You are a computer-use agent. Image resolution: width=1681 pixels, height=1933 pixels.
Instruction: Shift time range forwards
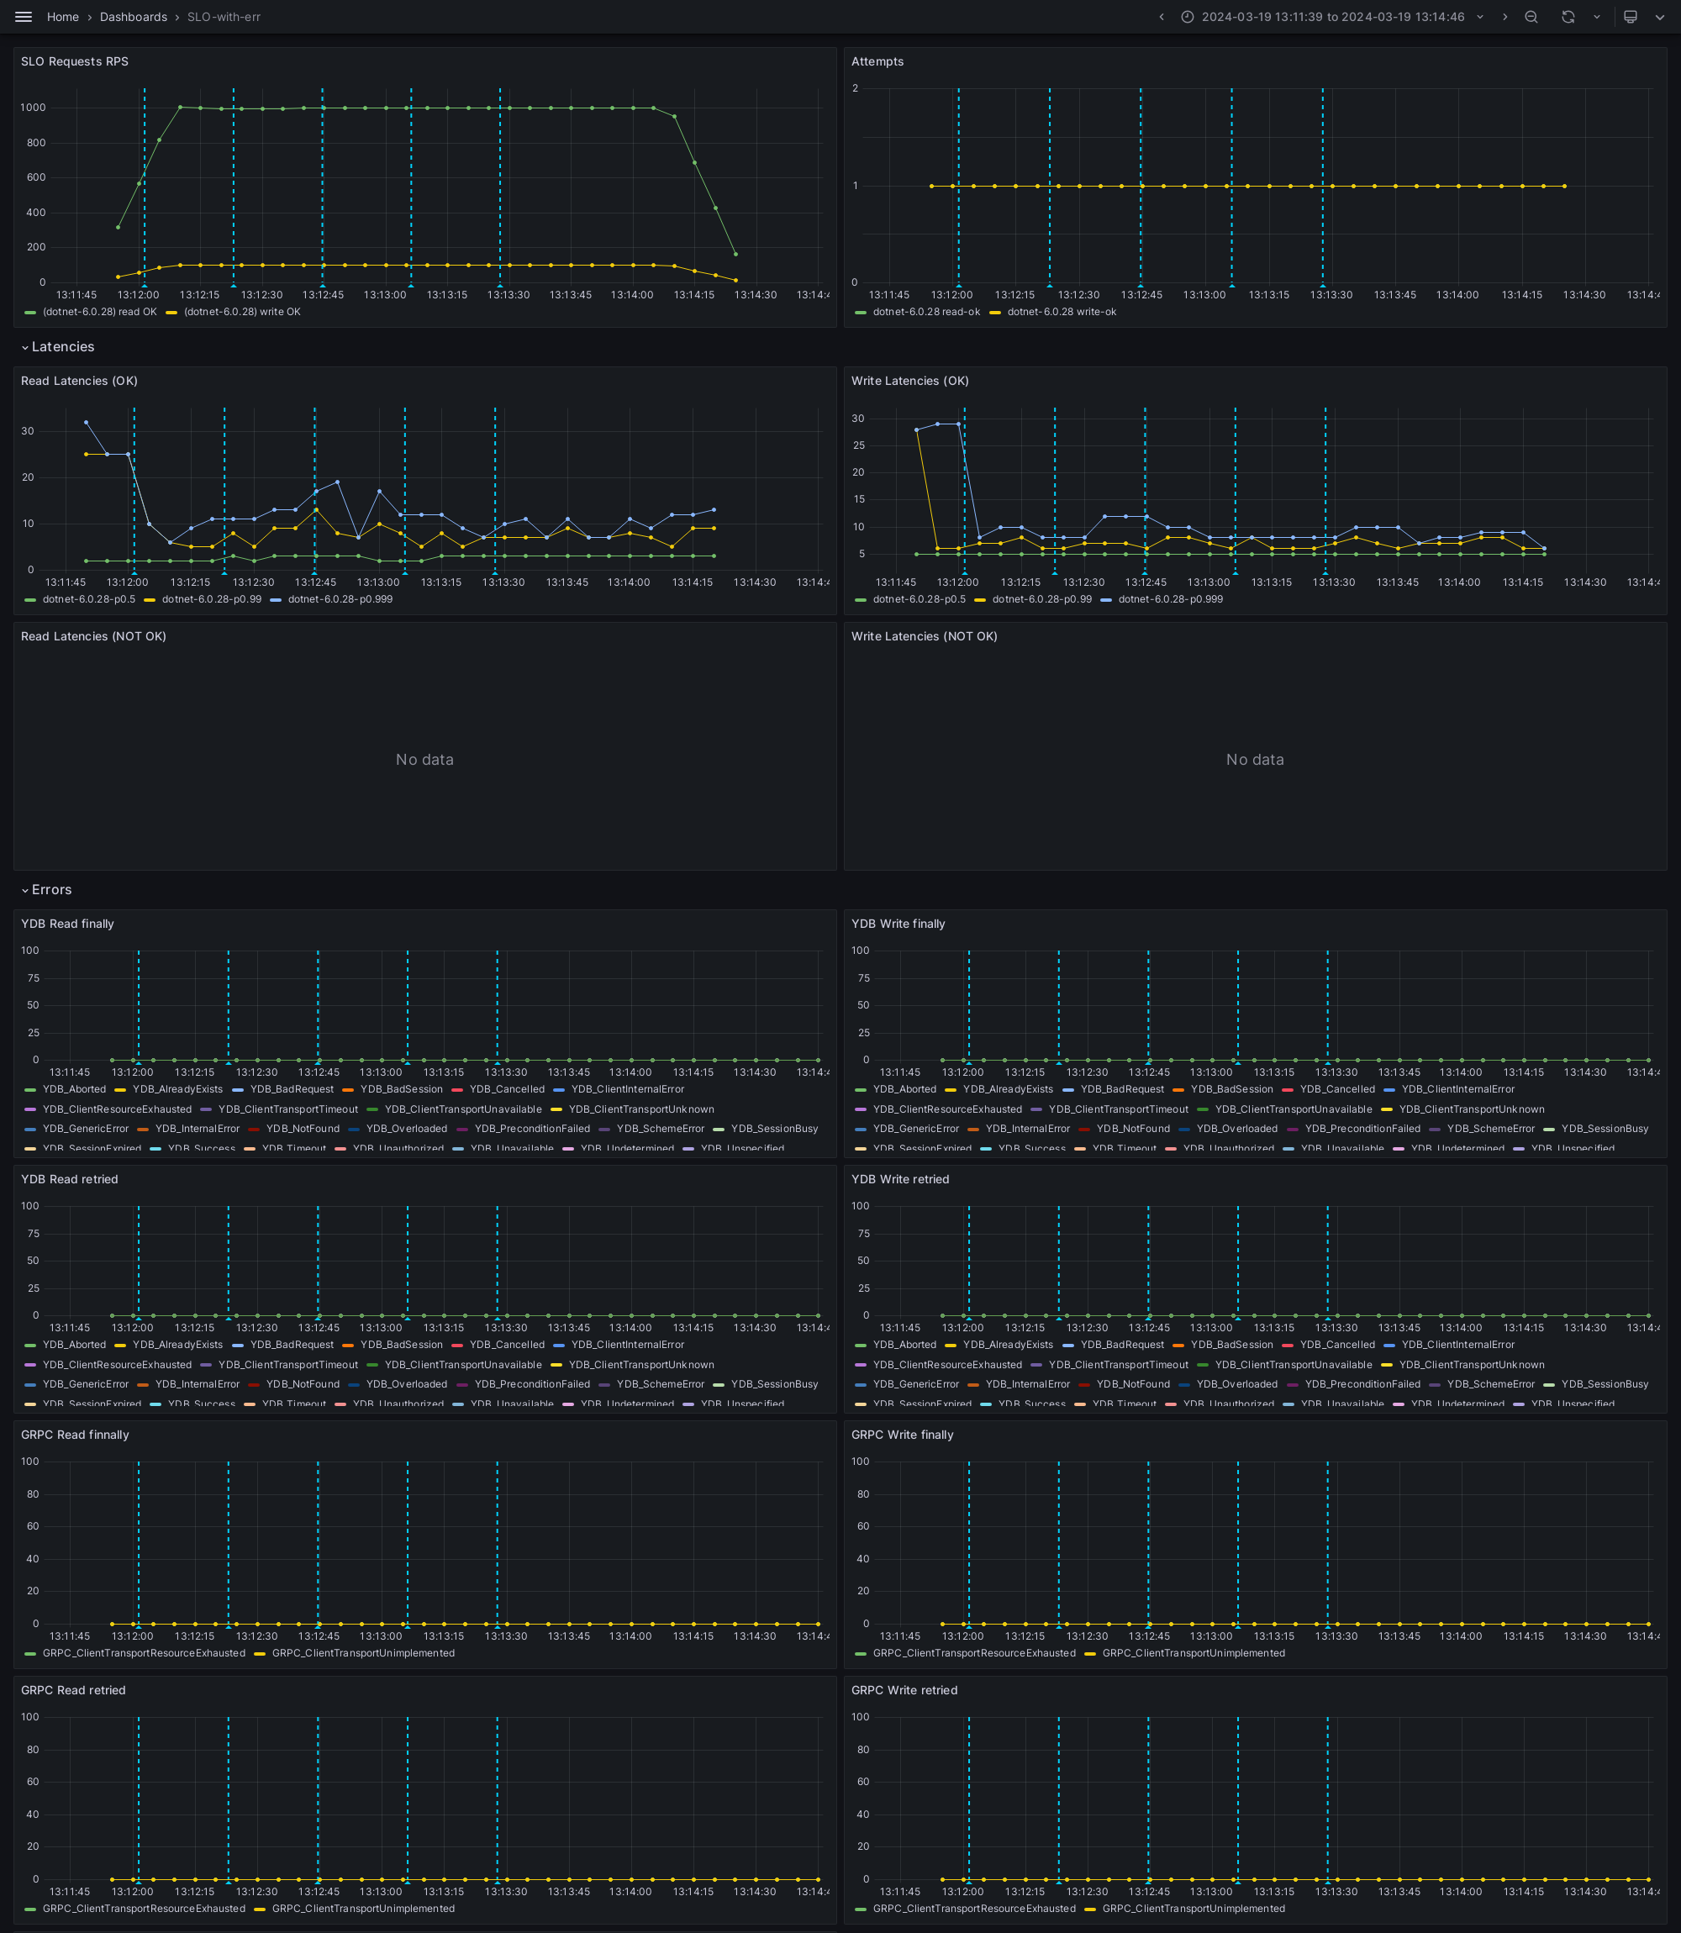(1504, 17)
